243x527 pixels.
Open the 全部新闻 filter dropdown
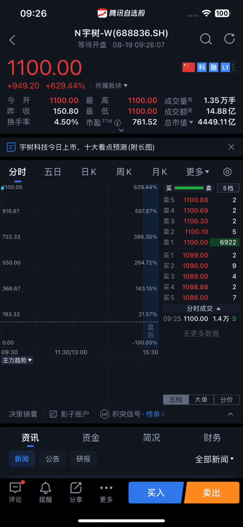pos(214,459)
